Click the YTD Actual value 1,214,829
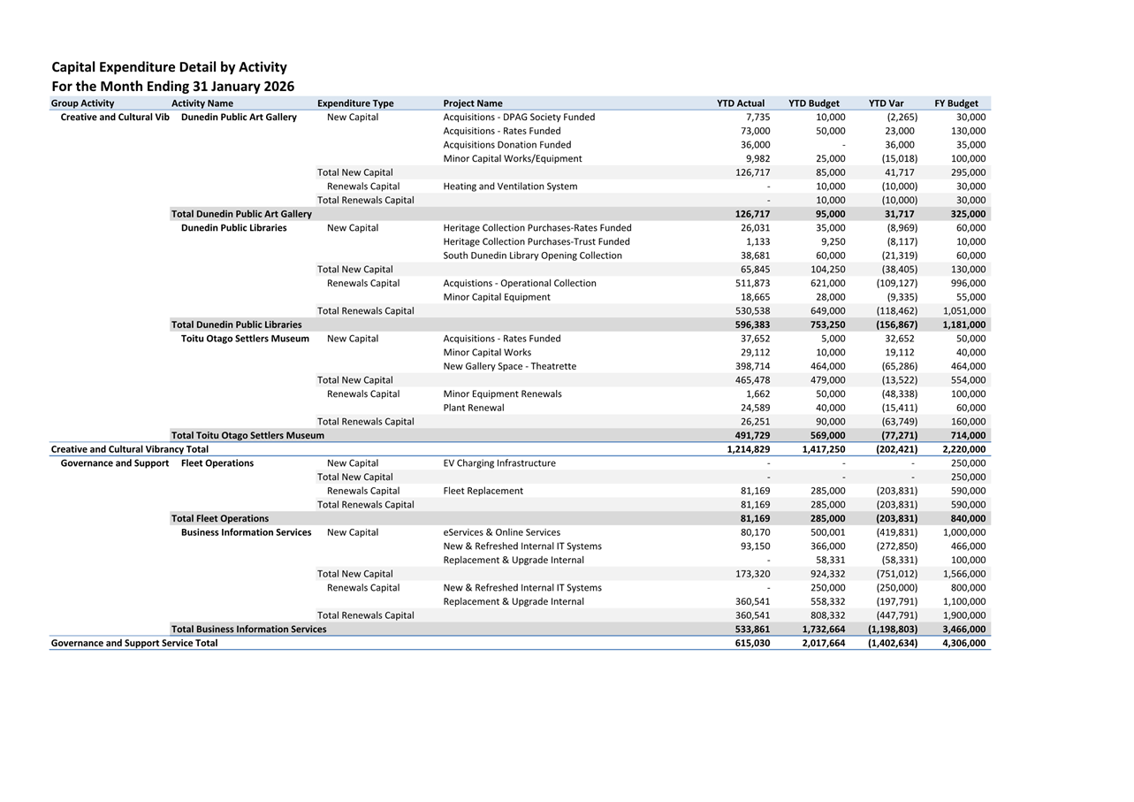Viewport: 1134px width, 802px height. click(749, 449)
